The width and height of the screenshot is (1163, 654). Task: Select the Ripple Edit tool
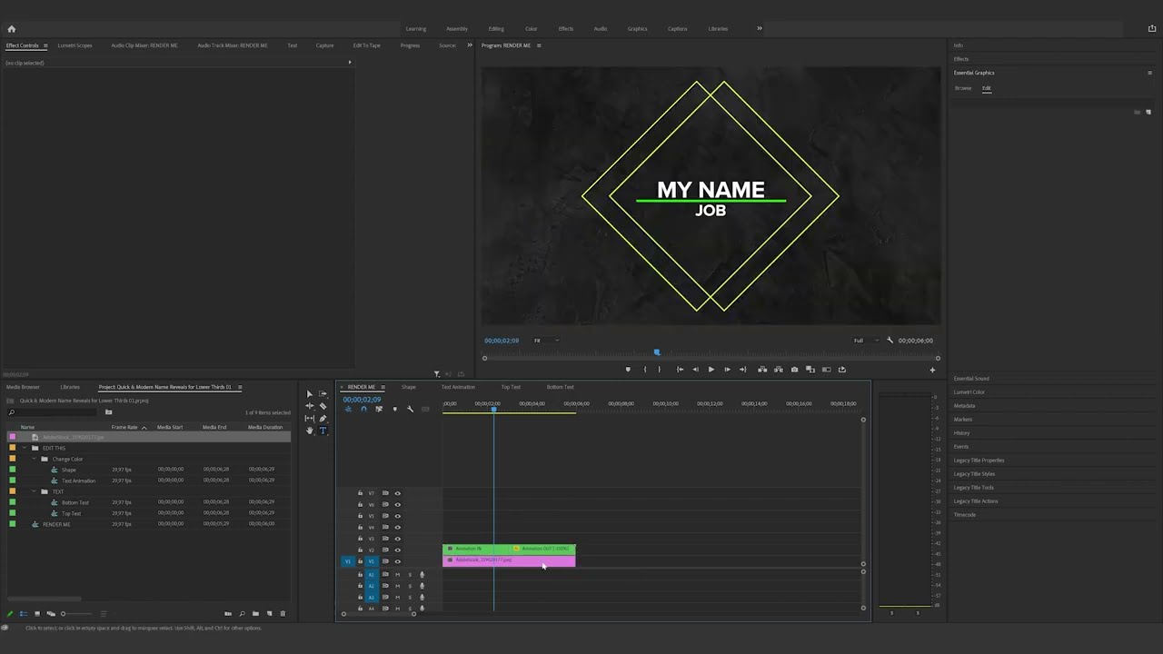pos(309,406)
